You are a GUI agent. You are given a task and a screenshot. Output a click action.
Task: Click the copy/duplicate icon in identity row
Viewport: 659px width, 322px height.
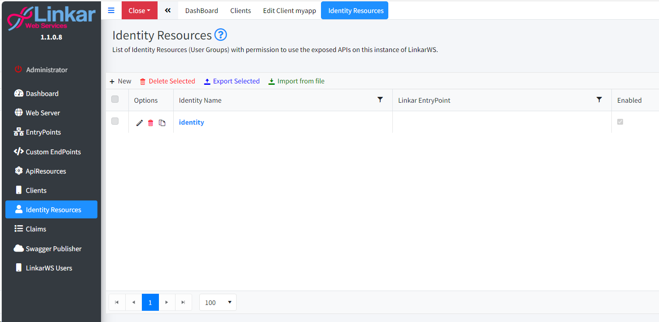click(162, 123)
